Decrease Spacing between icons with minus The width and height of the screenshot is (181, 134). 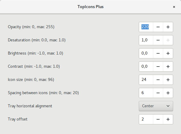click(158, 93)
